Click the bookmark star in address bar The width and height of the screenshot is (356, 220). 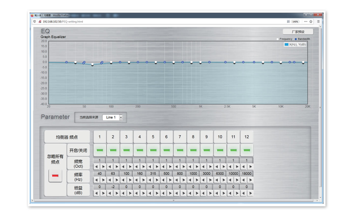311,22
